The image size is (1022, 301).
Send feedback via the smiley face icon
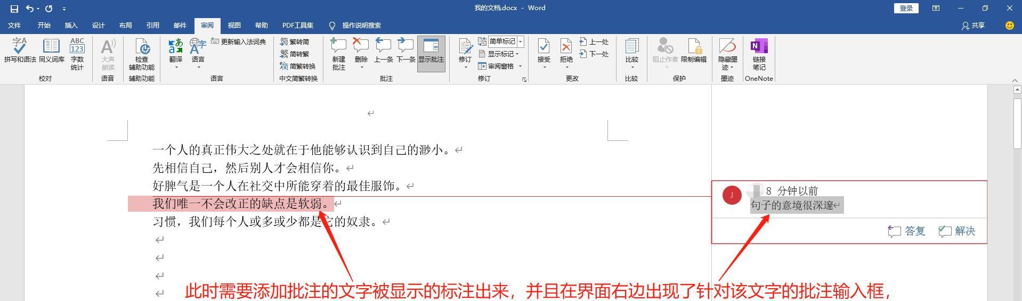[1009, 26]
